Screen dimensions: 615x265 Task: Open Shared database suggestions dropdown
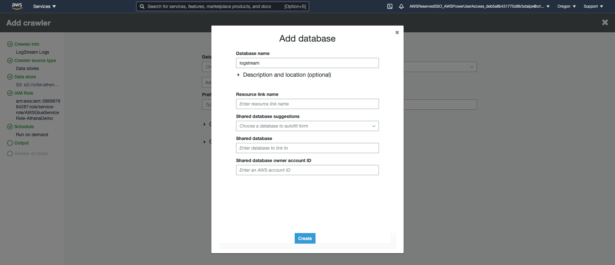pos(307,126)
